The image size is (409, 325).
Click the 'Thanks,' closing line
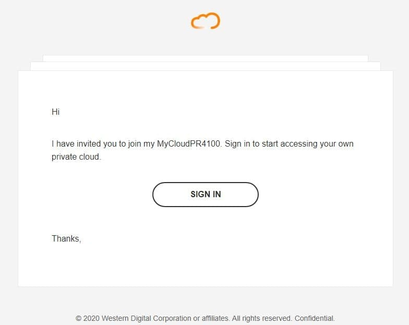click(66, 239)
